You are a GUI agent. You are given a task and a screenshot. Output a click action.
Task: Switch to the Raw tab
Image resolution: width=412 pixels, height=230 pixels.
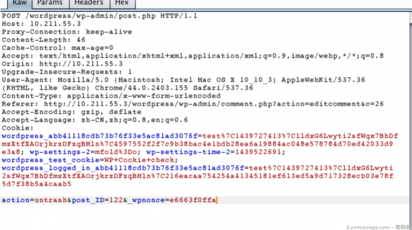coord(20,4)
